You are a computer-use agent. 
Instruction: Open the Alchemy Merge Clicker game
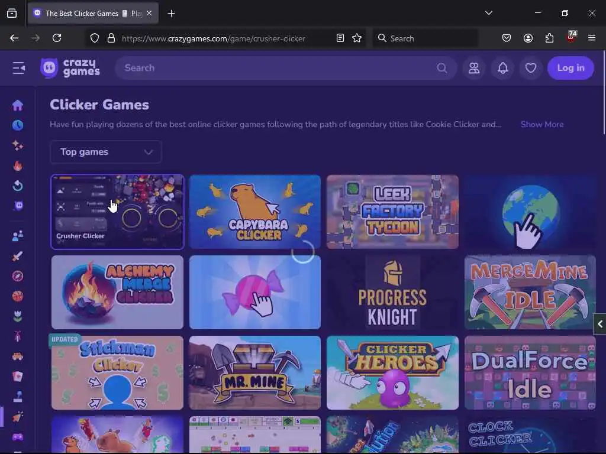117,292
